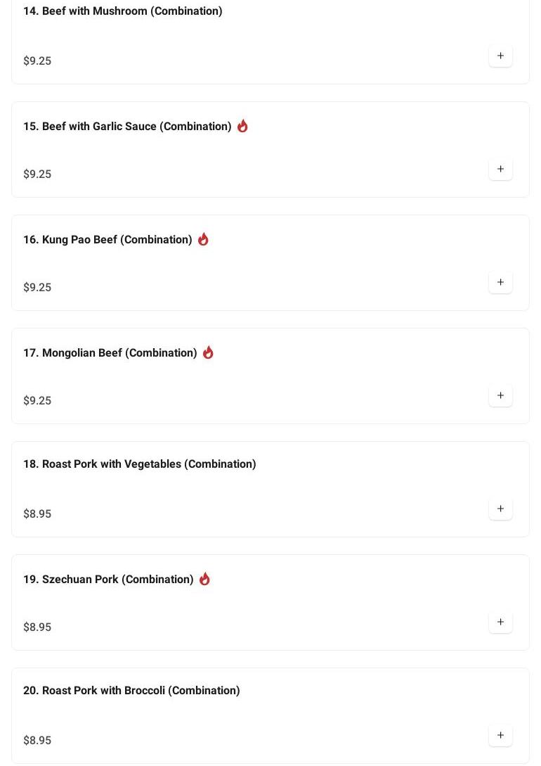View 18. Roast Pork with Vegetables details
This screenshot has height=766, width=541.
click(x=140, y=464)
